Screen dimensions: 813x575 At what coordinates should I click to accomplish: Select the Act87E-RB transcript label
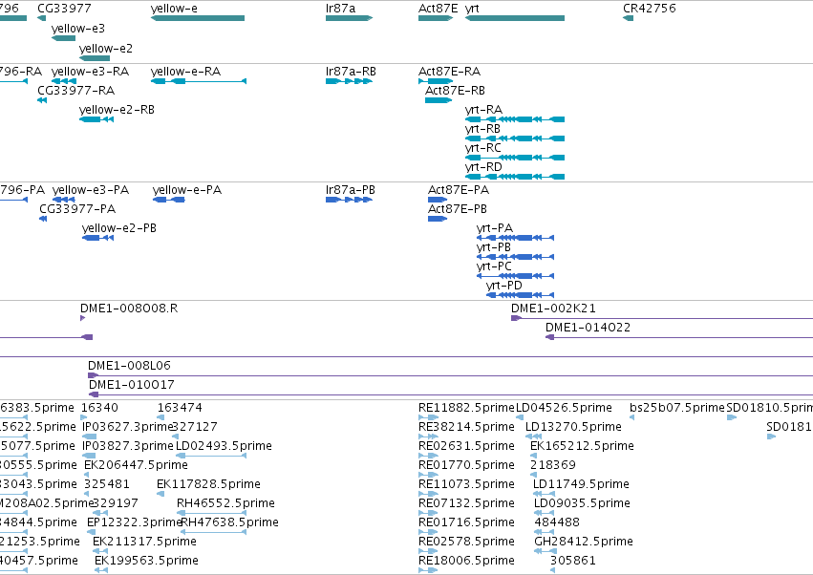point(456,91)
